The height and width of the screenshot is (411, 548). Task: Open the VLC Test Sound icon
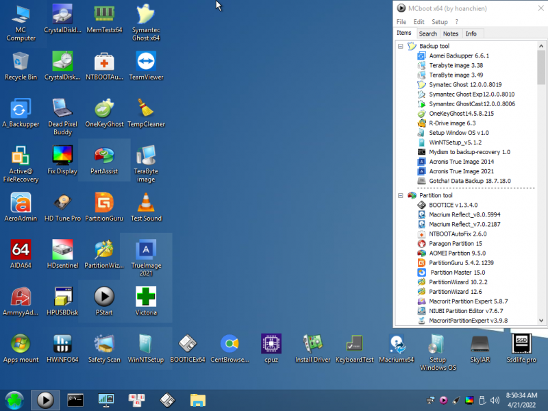pos(146,203)
